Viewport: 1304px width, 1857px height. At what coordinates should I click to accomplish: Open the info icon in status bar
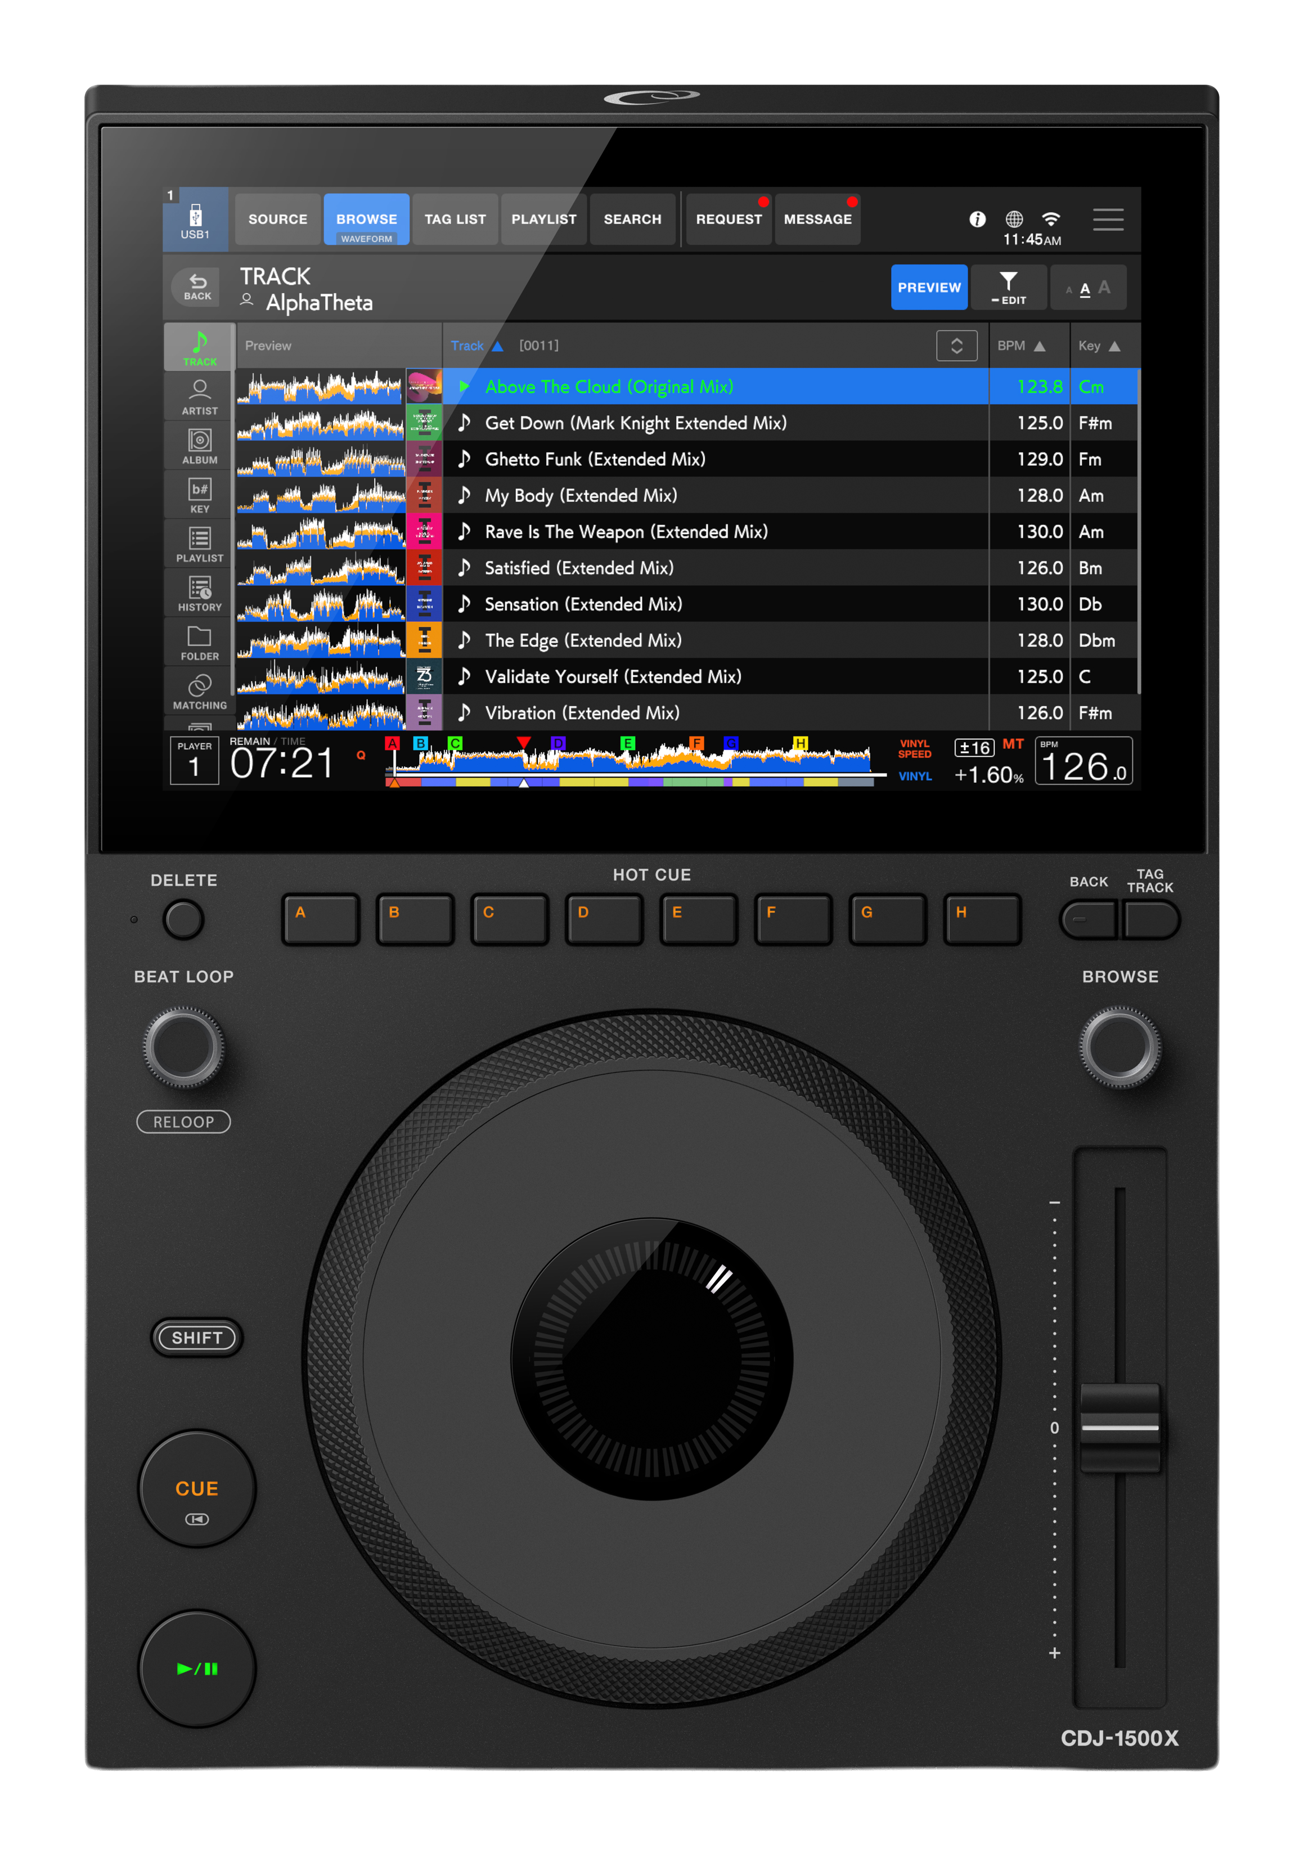(977, 218)
